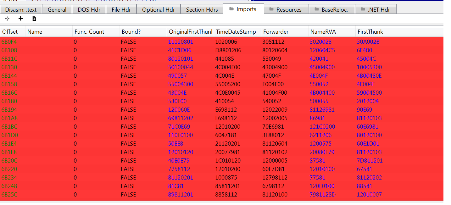
Task: Click the folder icon on .NET Hdr tab
Action: [363, 9]
